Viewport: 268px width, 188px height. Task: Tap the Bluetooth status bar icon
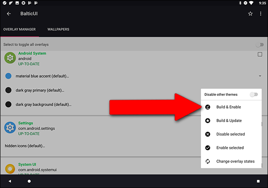pos(240,3)
